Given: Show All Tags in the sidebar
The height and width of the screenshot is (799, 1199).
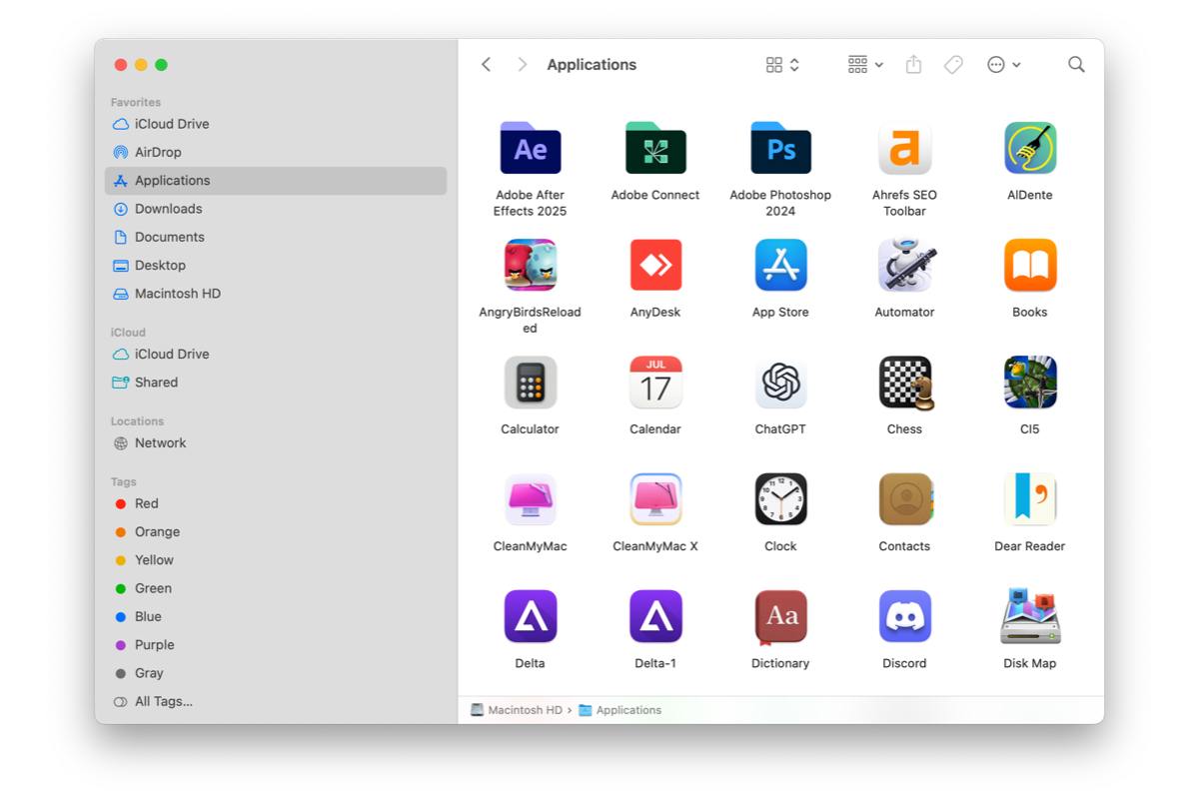Looking at the screenshot, I should click(x=276, y=701).
